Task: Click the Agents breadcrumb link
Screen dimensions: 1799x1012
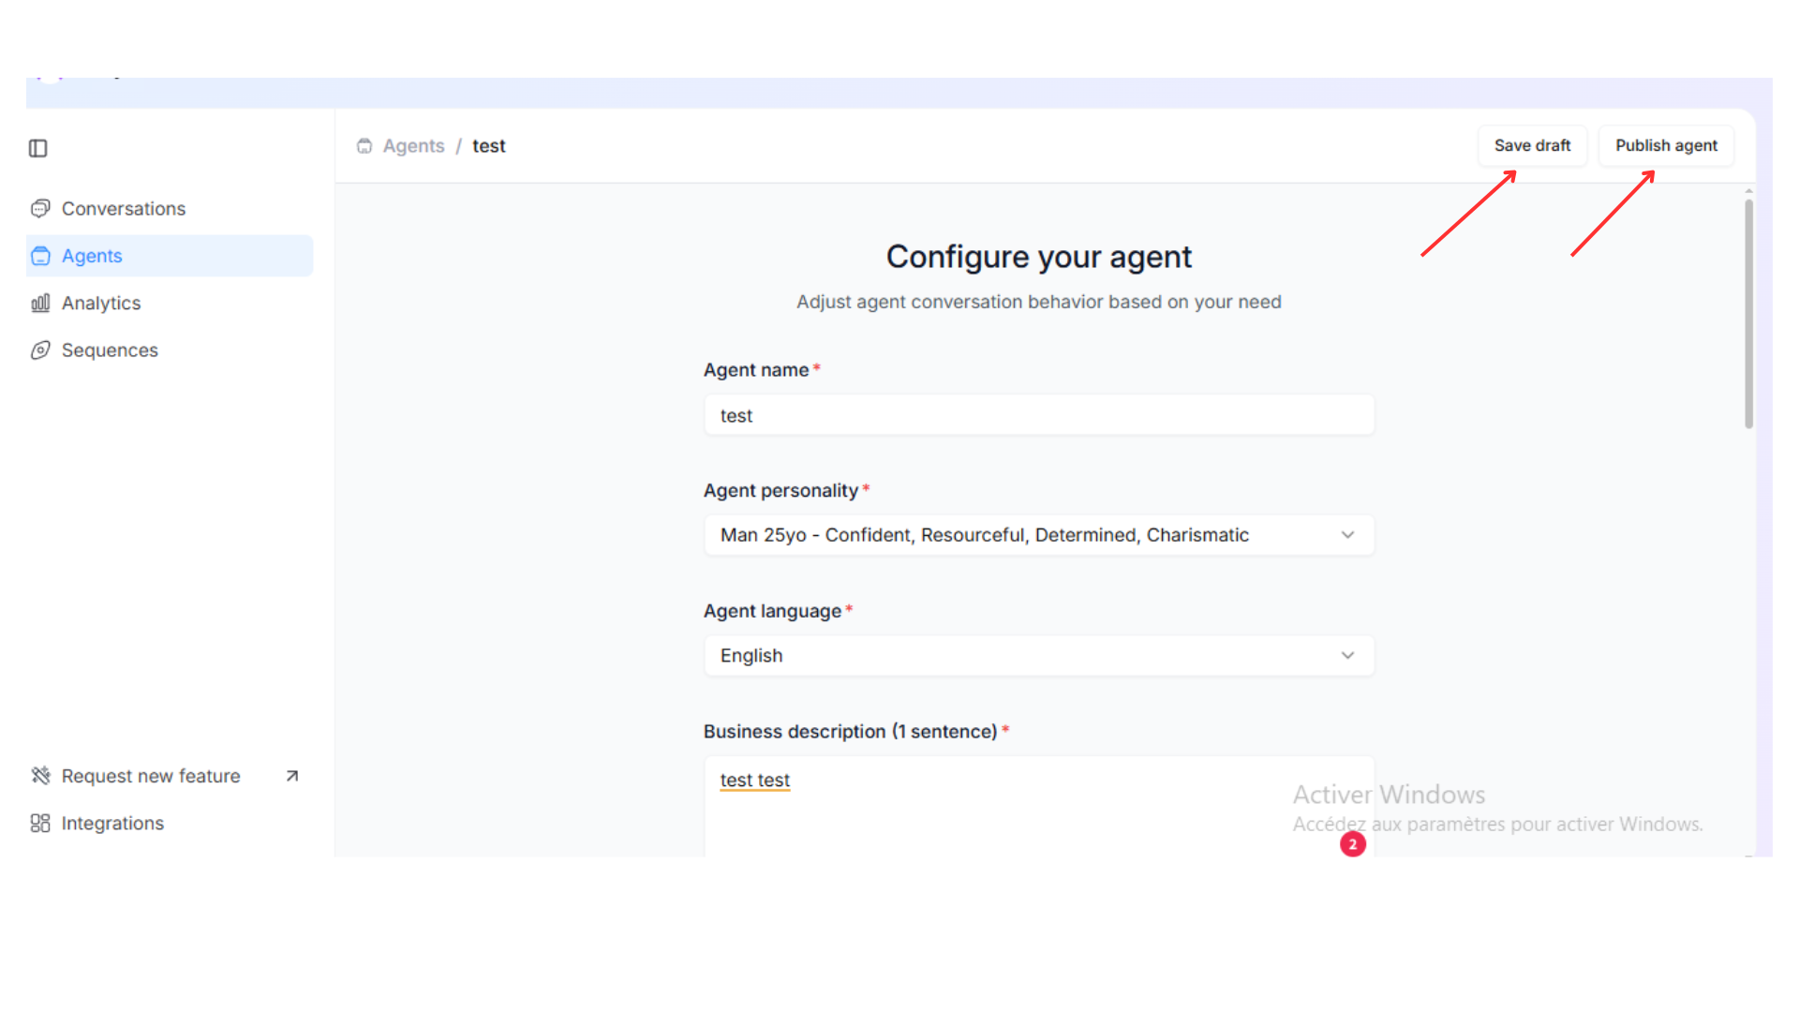Action: [413, 146]
